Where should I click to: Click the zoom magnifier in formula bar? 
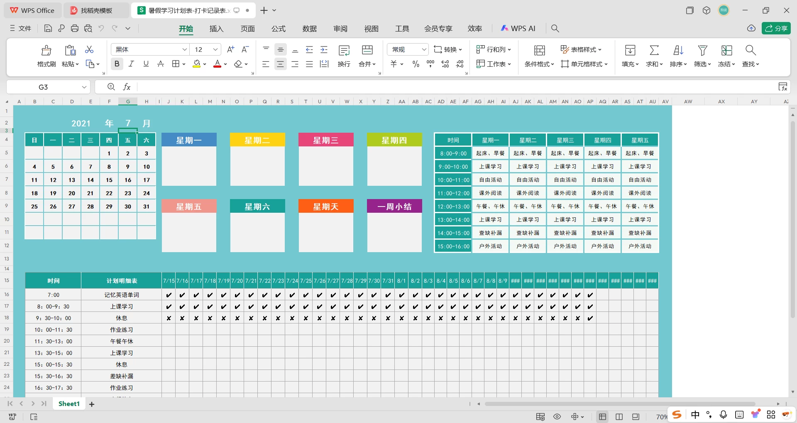(x=111, y=87)
